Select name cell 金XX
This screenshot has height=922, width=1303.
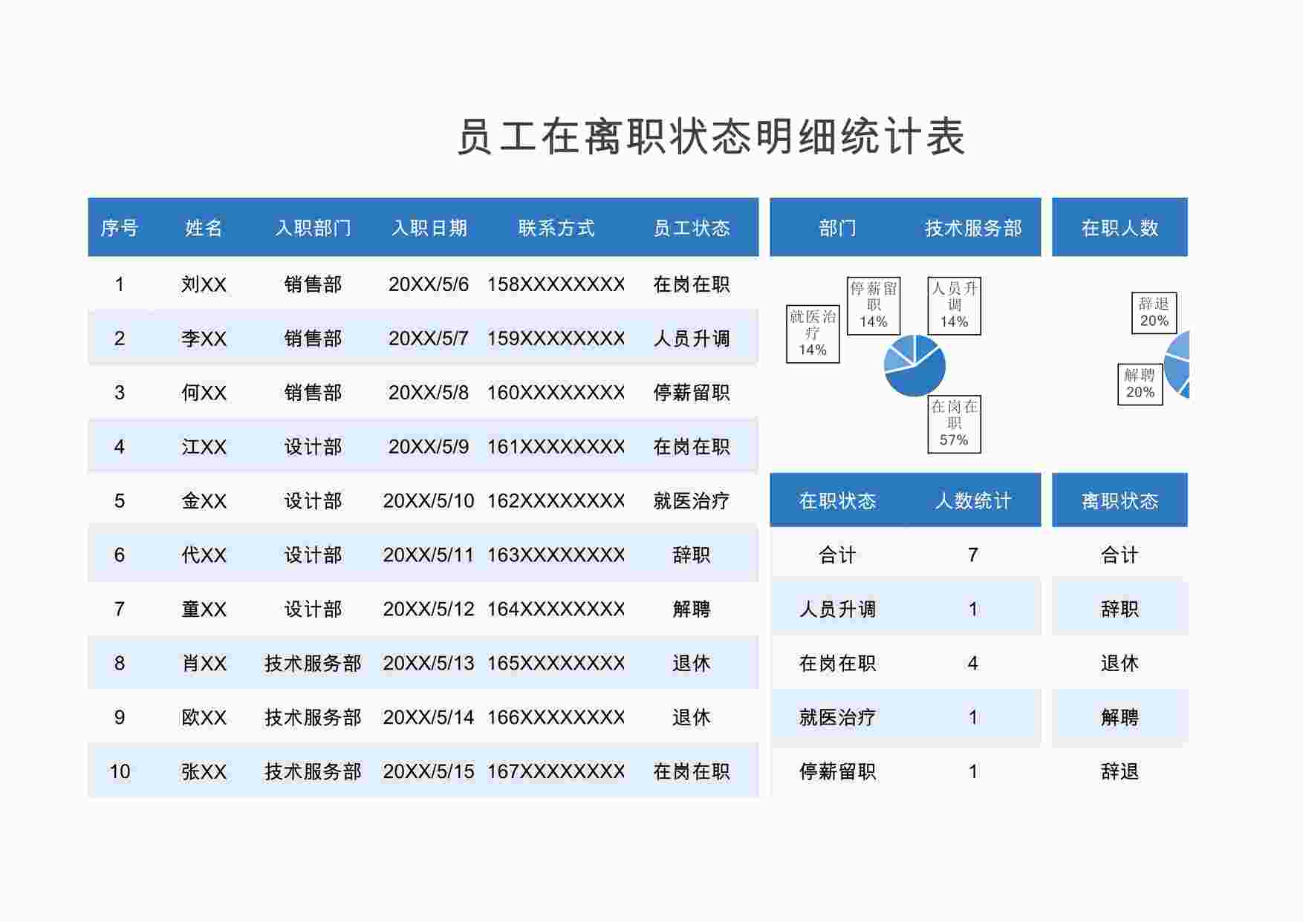coord(204,501)
